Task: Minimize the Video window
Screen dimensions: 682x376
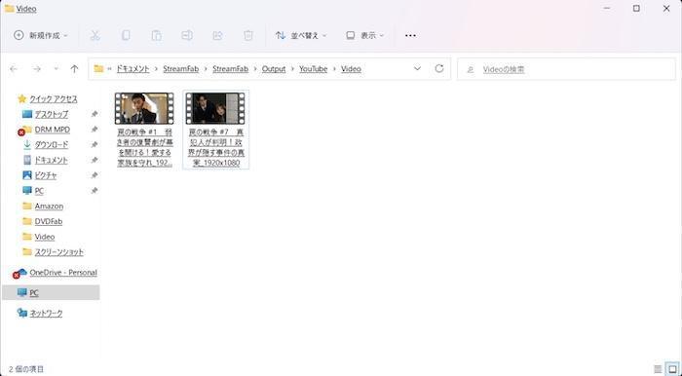Action: click(x=607, y=8)
